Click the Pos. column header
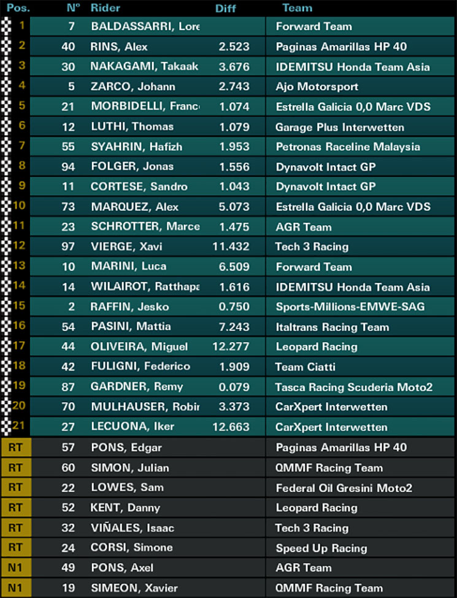The height and width of the screenshot is (598, 457). click(18, 7)
